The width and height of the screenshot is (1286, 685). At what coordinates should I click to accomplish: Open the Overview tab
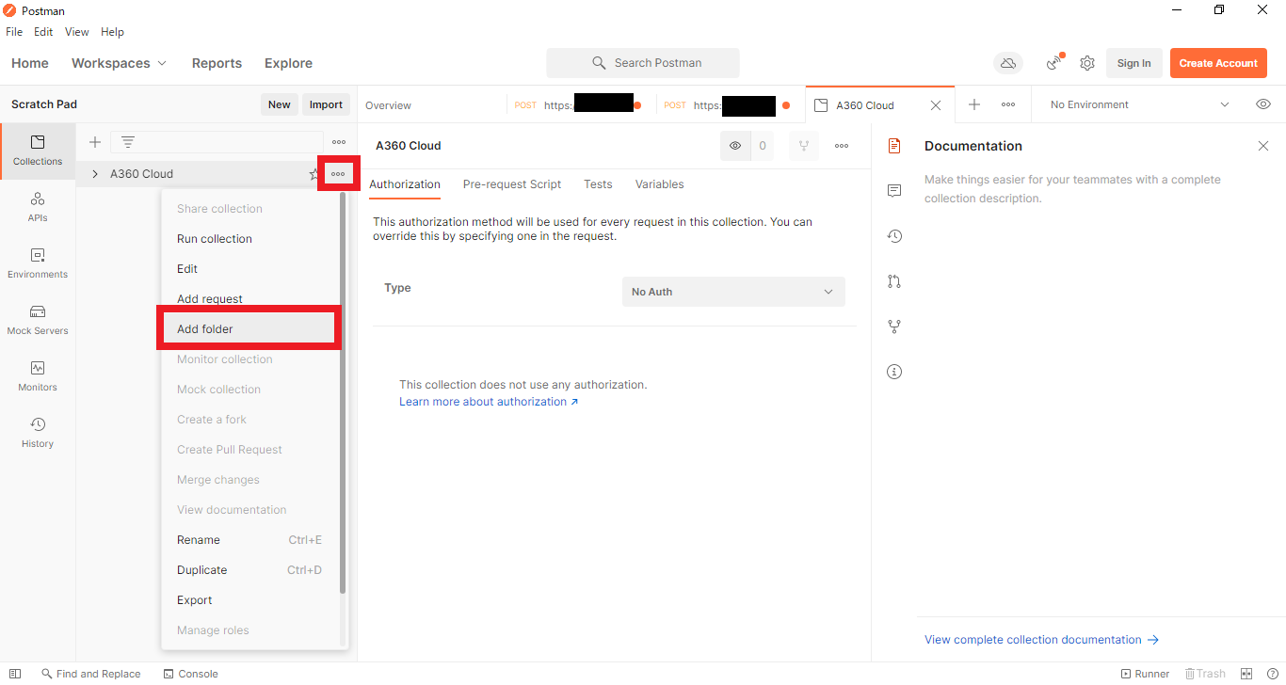pos(388,105)
